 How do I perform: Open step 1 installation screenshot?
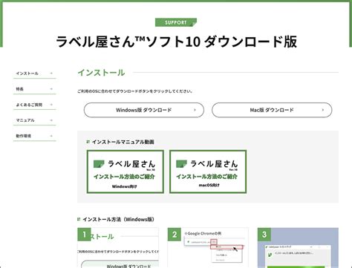pos(118,248)
